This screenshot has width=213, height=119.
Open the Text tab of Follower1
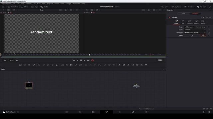click(x=183, y=22)
